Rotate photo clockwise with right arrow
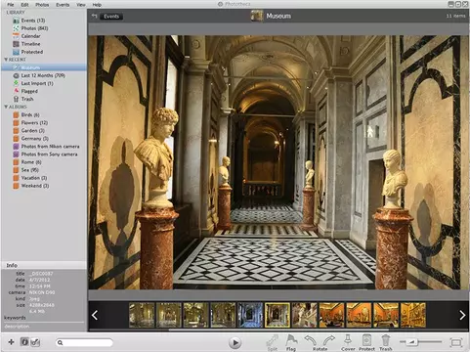The width and height of the screenshot is (470, 352). click(329, 340)
